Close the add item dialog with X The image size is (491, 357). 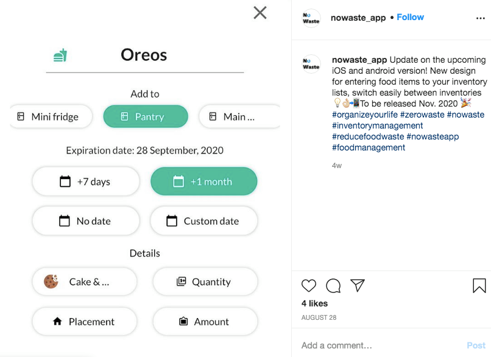[260, 13]
